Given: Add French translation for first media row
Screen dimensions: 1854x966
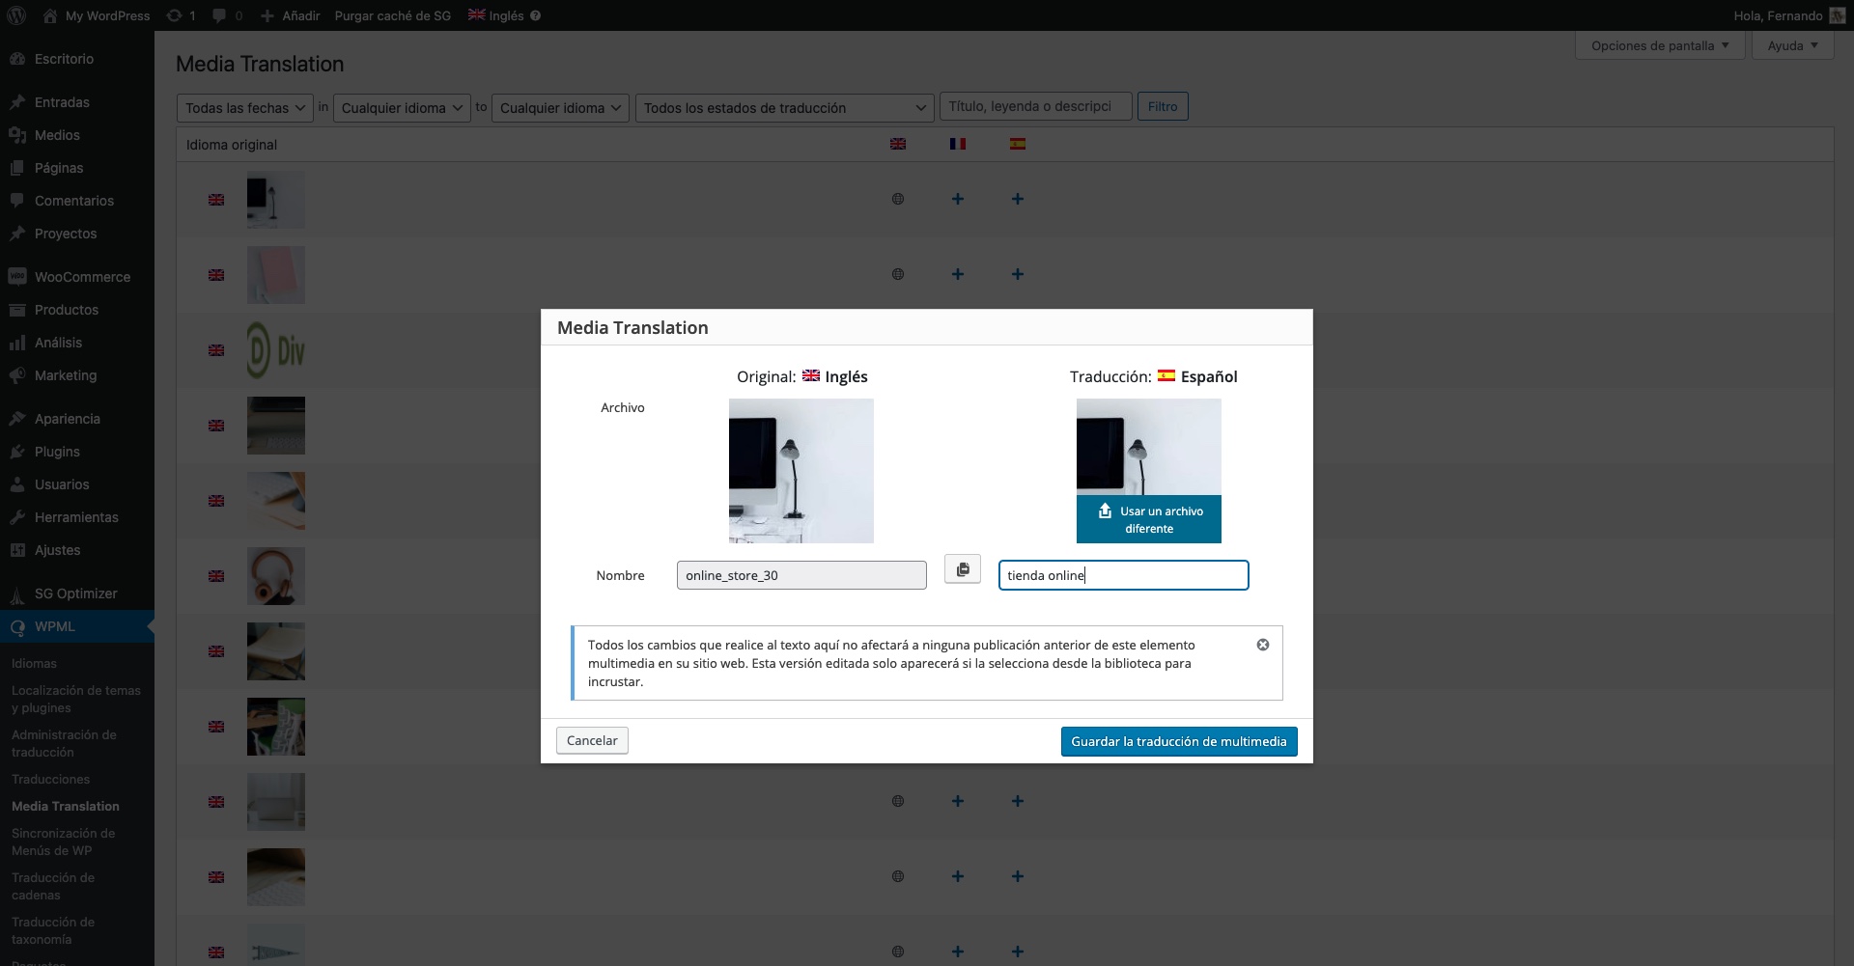Looking at the screenshot, I should [x=957, y=199].
